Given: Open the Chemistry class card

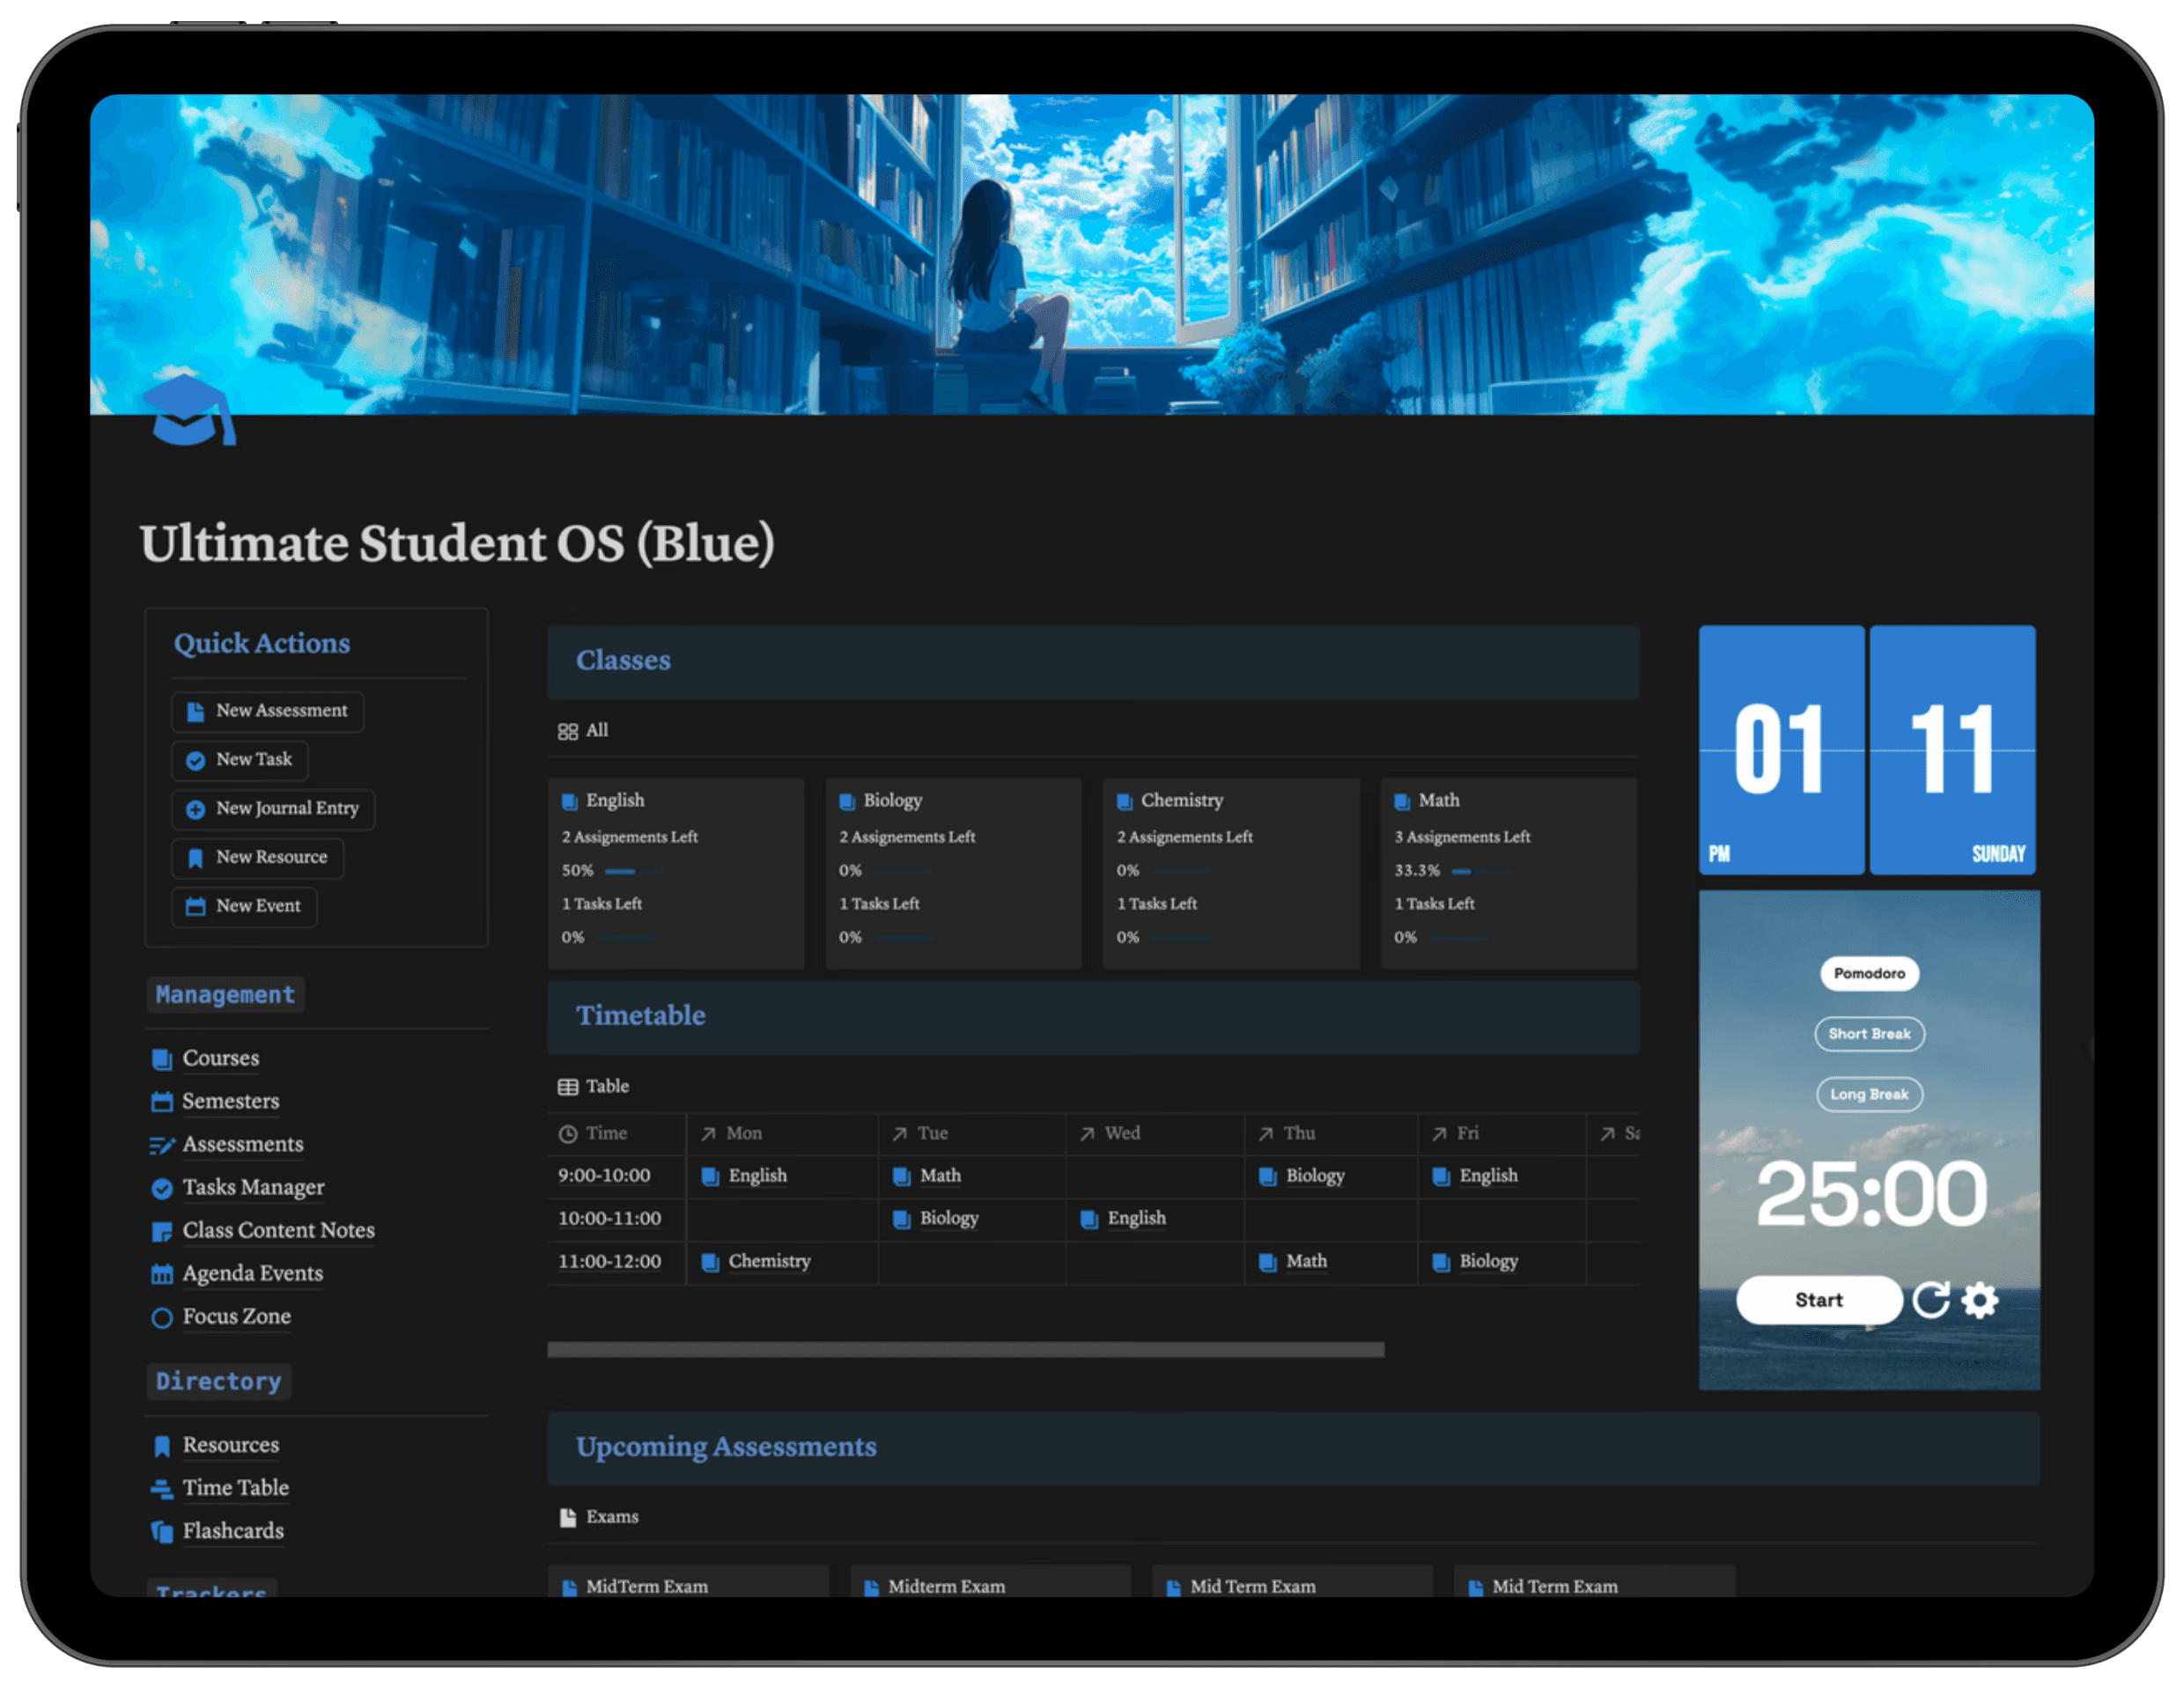Looking at the screenshot, I should [x=1230, y=872].
